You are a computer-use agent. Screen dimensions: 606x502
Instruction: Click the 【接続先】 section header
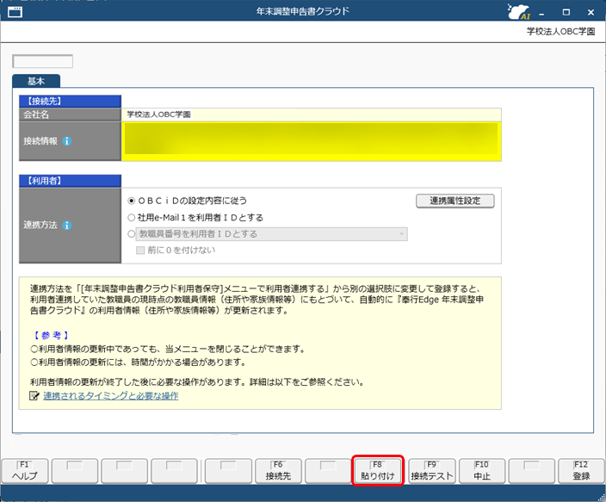[70, 102]
